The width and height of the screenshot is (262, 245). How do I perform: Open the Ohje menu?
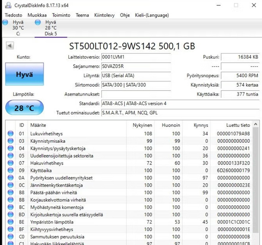coord(125,15)
